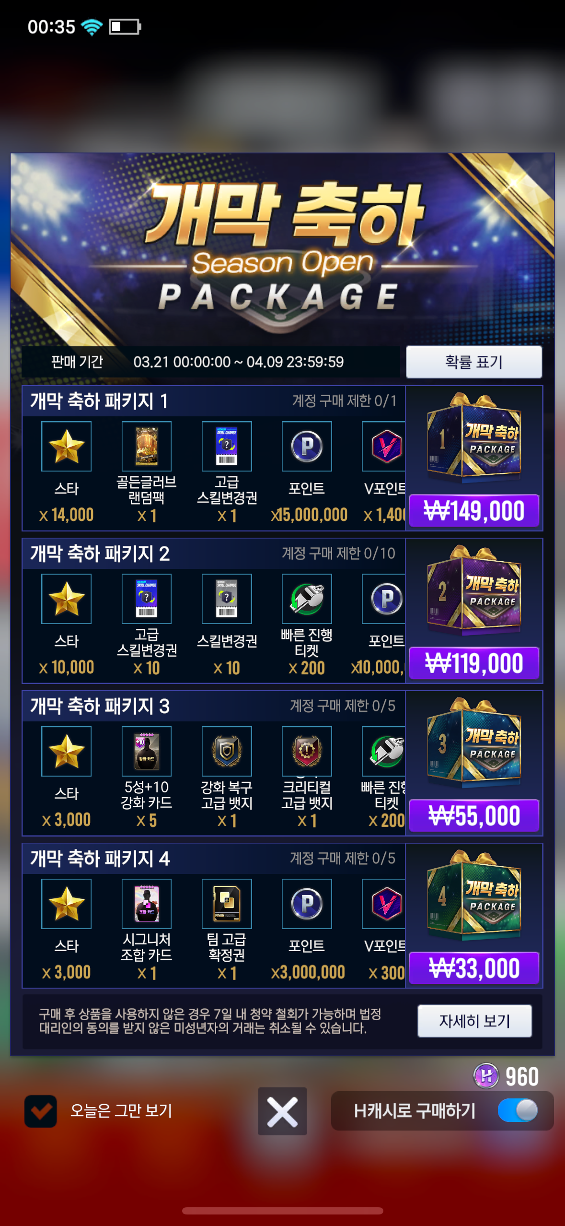Open the view details button
The width and height of the screenshot is (565, 1226).
tap(474, 1021)
